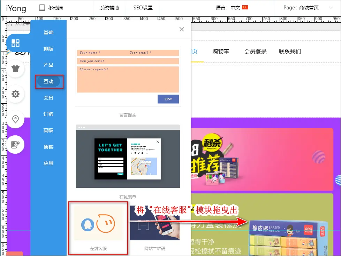The image size is (341, 256).
Task: Select the 互动 category tab
Action: [48, 81]
